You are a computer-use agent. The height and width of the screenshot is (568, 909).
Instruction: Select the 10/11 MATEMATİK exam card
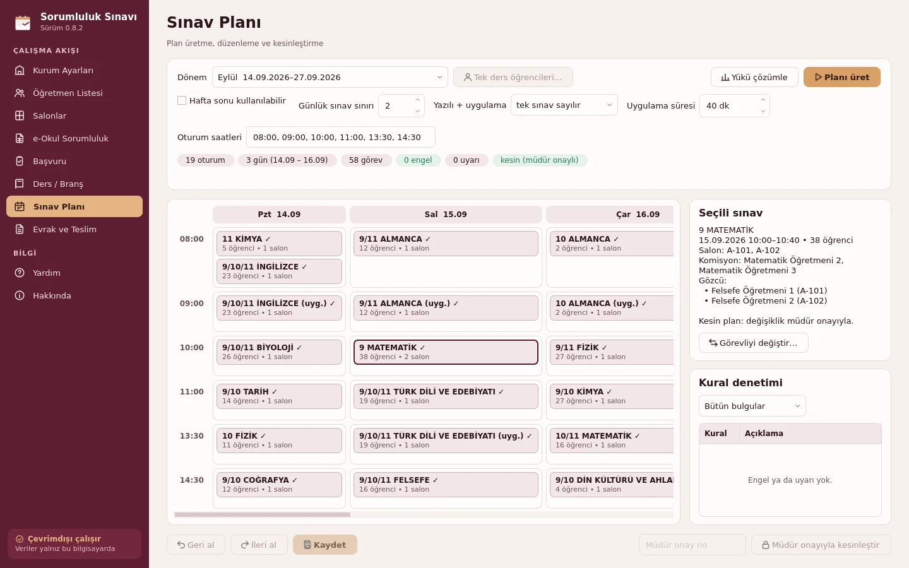(x=612, y=441)
